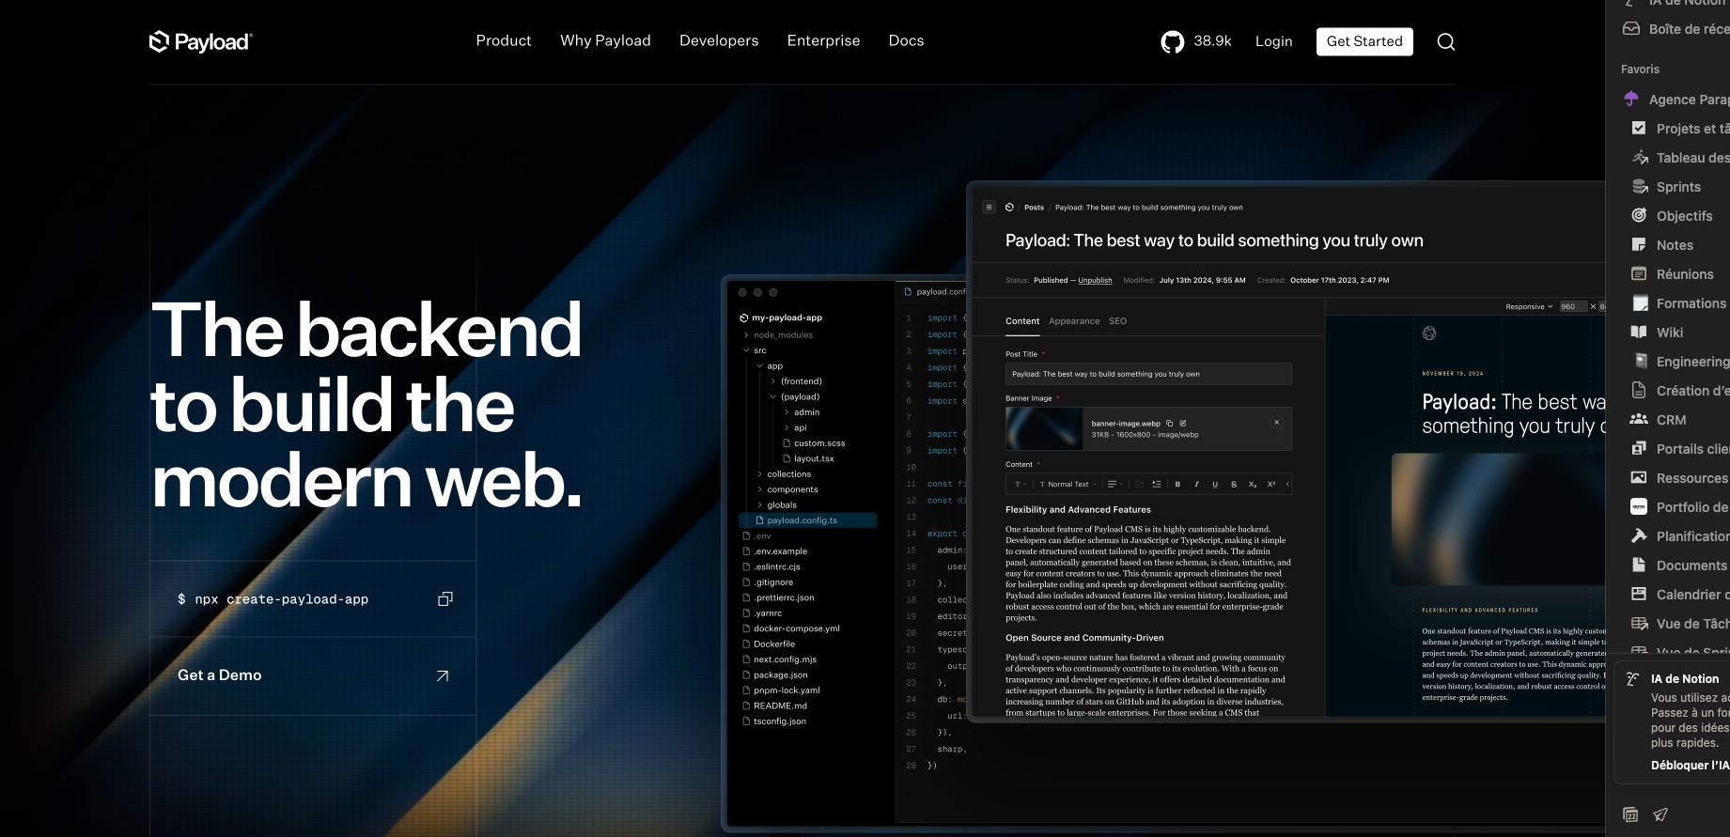The width and height of the screenshot is (1730, 837).
Task: Select the npx create-payload-app command text
Action: 281,599
